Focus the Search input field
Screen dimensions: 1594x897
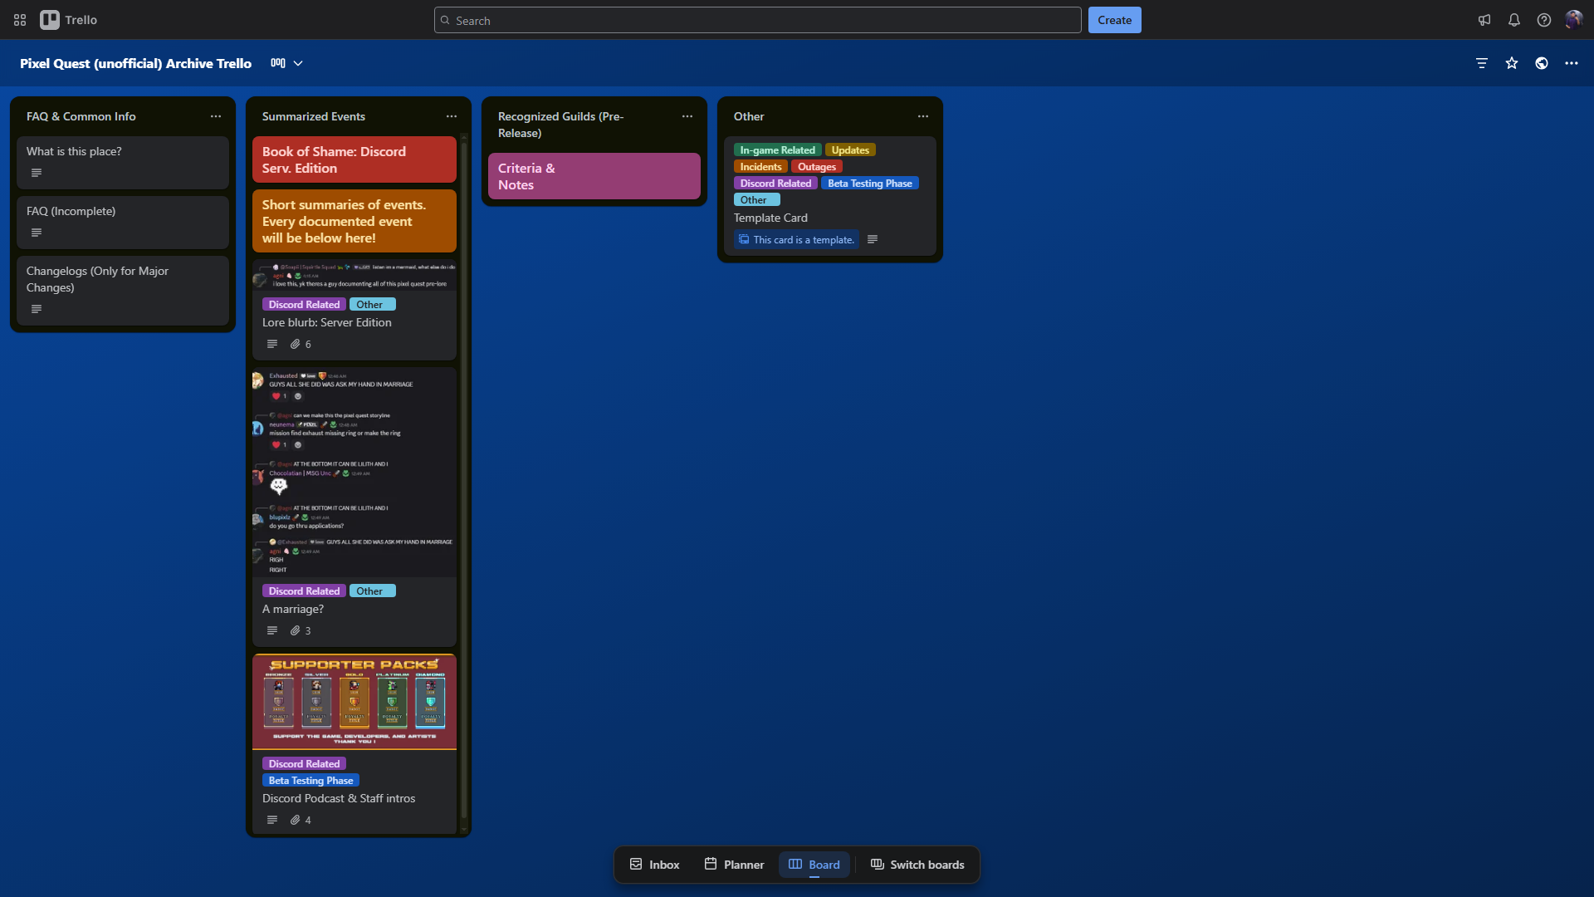(757, 20)
